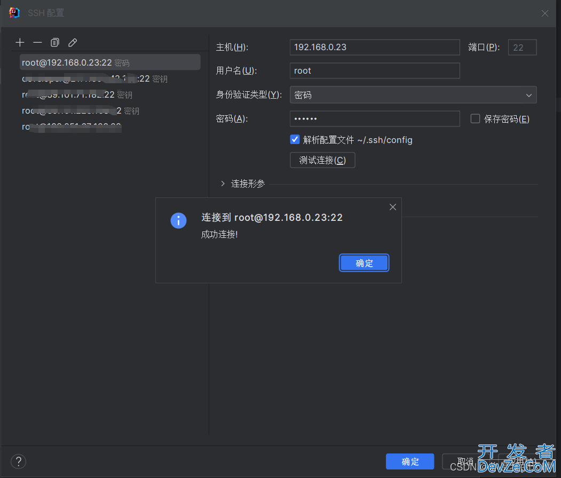Viewport: 561px width, 478px height.
Task: Duplicate the selected SSH configuration
Action: click(x=55, y=43)
